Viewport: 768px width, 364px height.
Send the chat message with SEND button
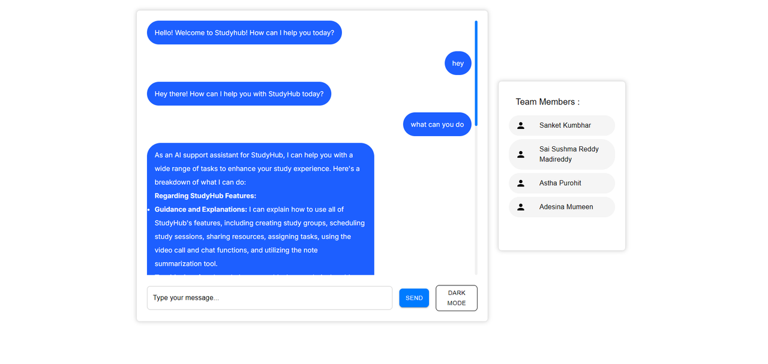tap(414, 298)
